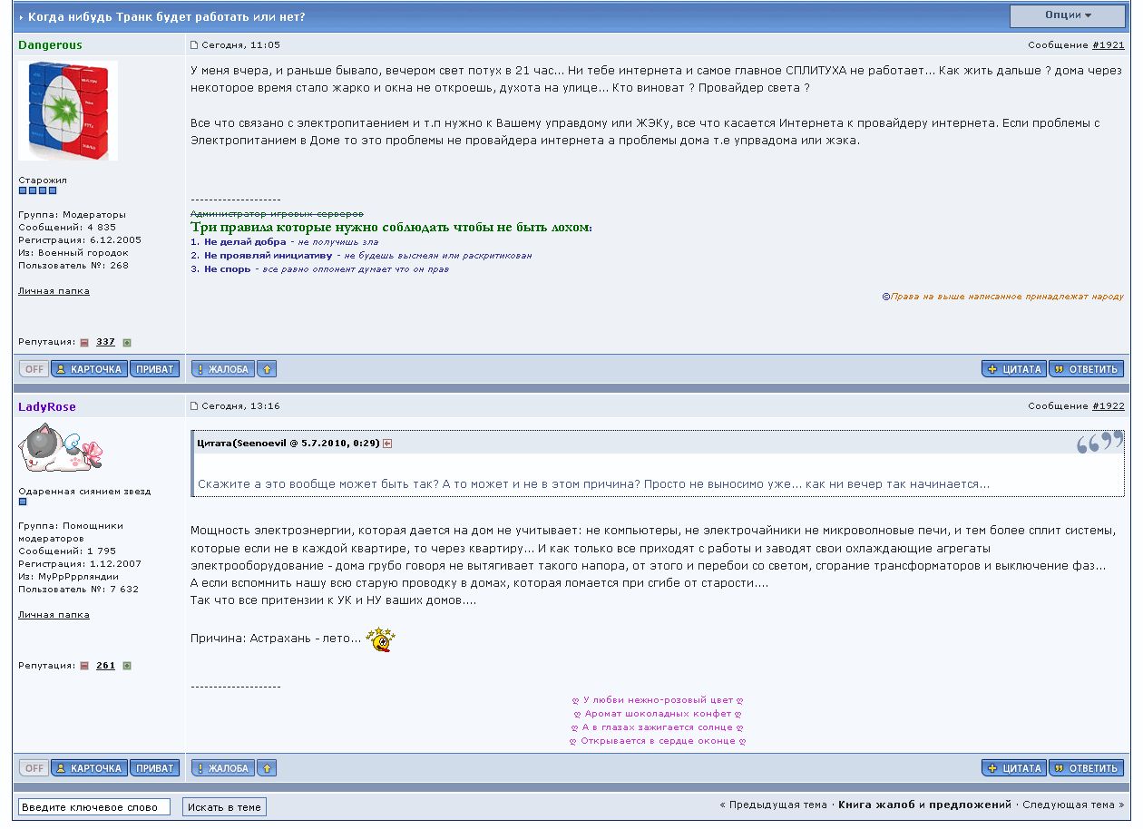This screenshot has height=829, width=1143.
Task: Decrease Dangerous's reputation with minus icon
Action: coord(84,343)
